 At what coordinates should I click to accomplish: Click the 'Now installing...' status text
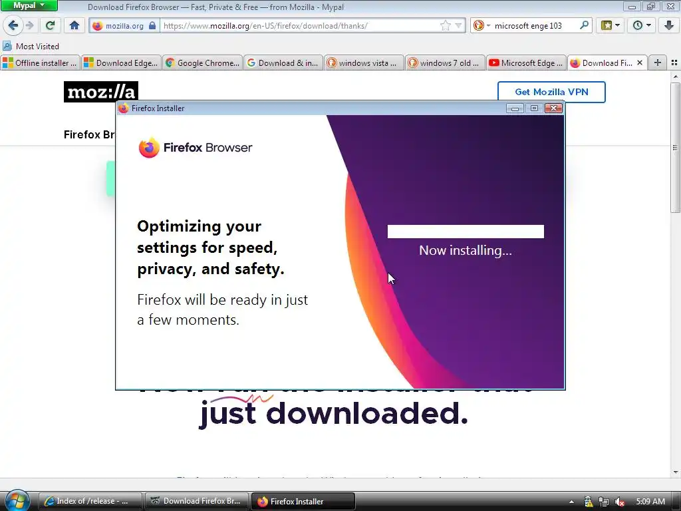point(466,250)
